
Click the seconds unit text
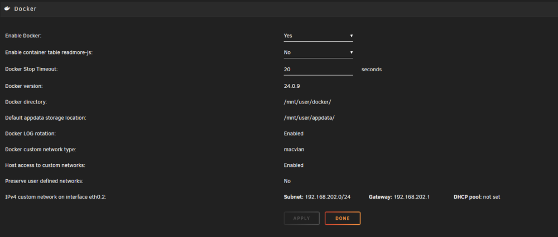[x=372, y=70]
